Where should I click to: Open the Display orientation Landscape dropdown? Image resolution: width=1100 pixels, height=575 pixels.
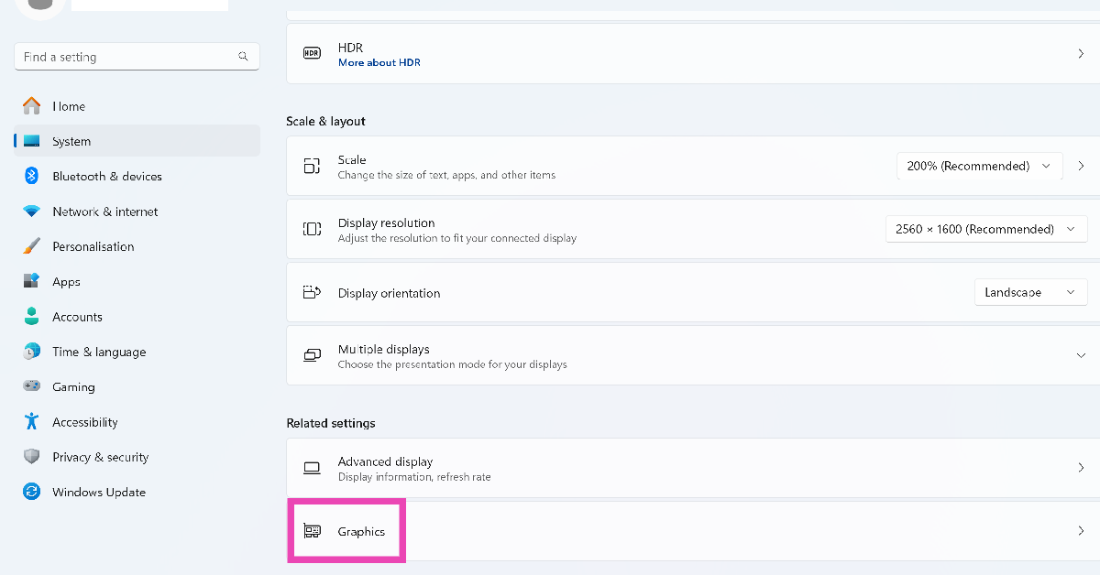[1030, 292]
